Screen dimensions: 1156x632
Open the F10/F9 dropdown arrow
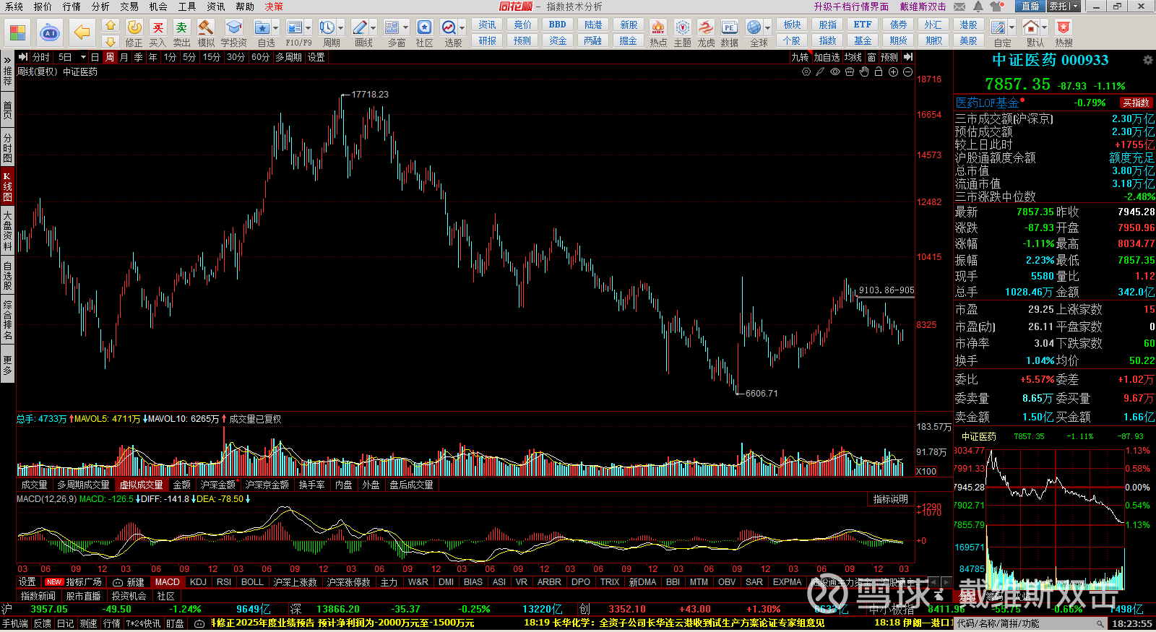point(308,28)
